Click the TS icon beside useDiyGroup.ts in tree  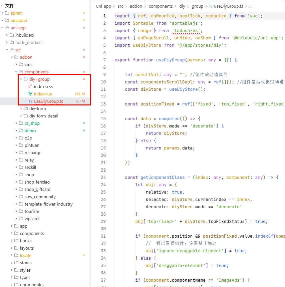click(30, 101)
